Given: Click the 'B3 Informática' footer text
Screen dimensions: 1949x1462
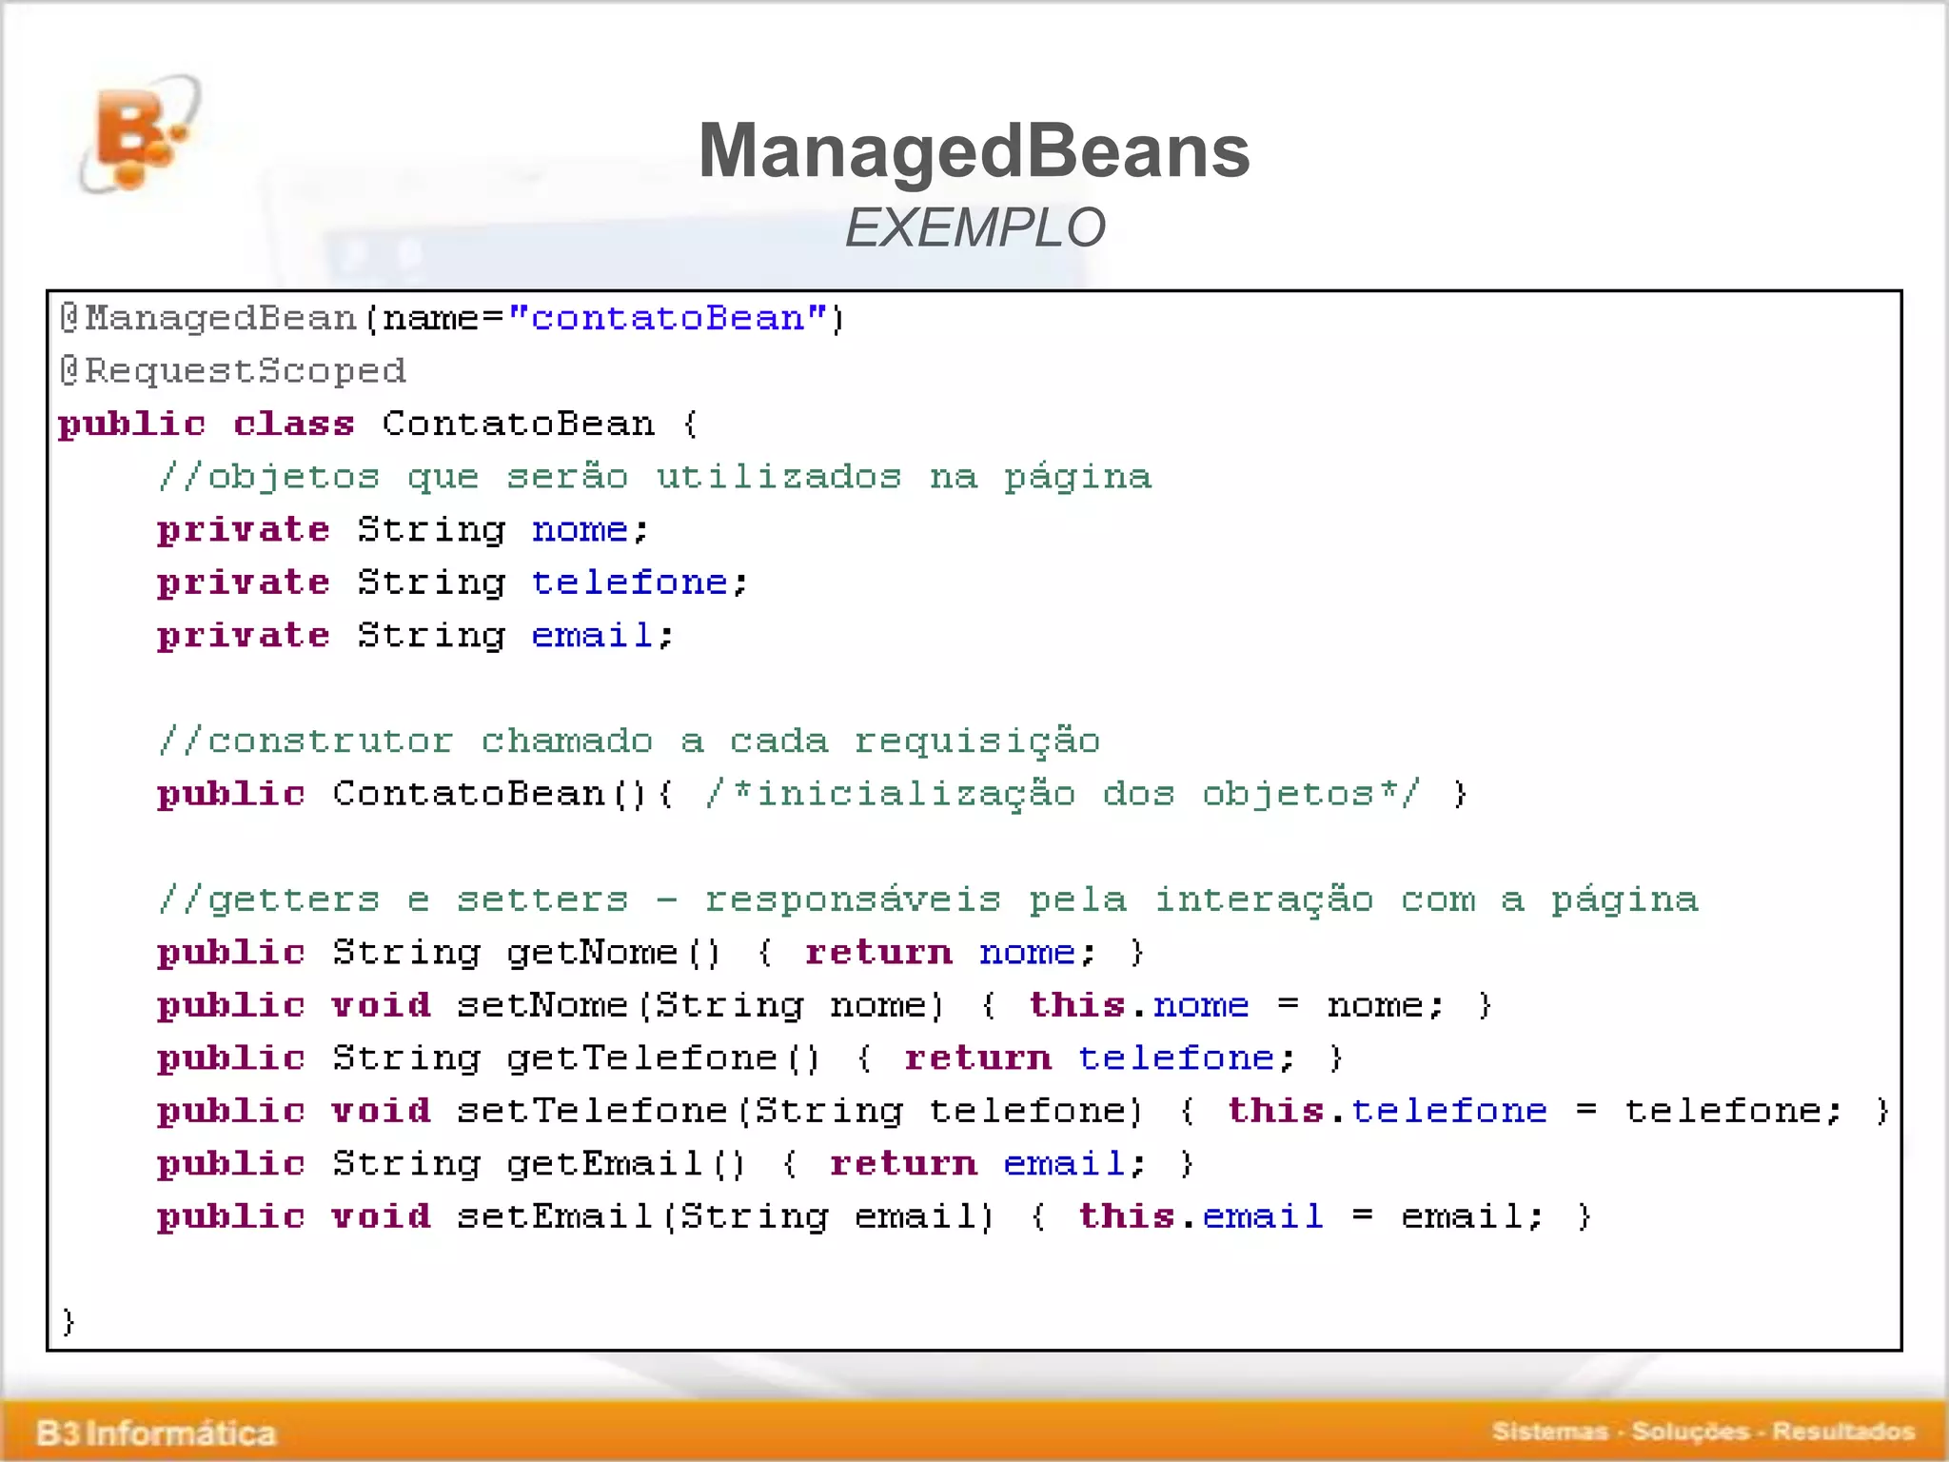Looking at the screenshot, I should (156, 1432).
